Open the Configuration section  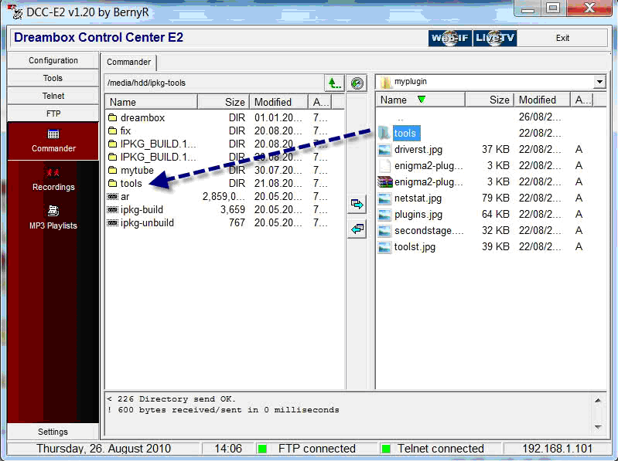53,60
